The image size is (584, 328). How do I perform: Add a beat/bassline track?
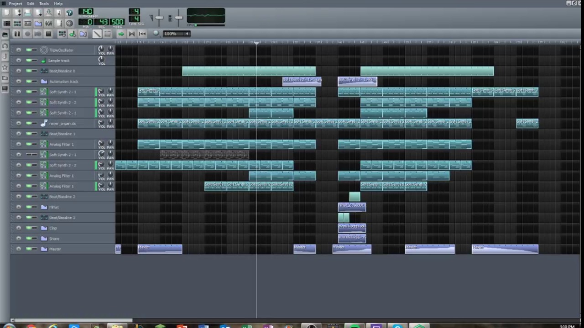(62, 34)
